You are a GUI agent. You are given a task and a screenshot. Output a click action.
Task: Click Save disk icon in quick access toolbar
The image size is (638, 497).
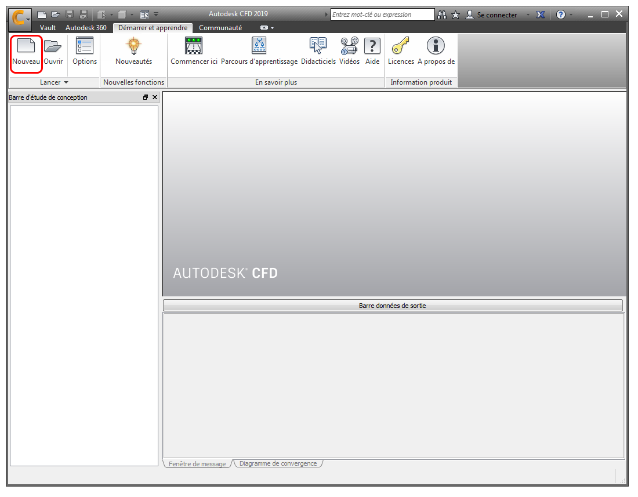70,14
